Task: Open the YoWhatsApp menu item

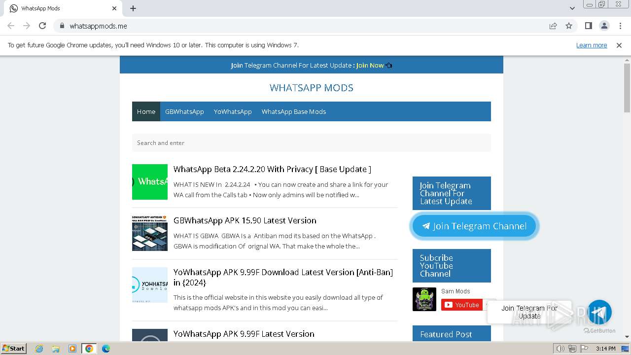Action: (233, 111)
